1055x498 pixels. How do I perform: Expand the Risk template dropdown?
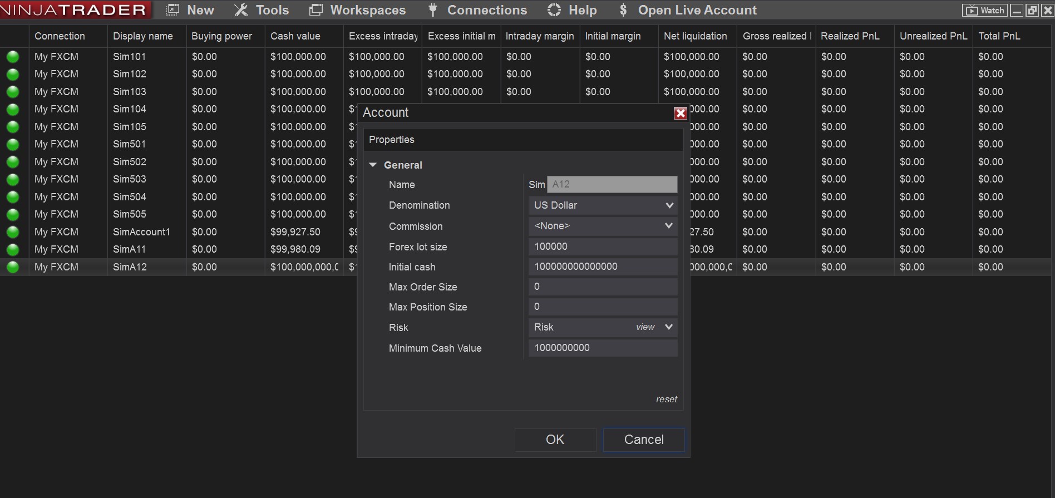(x=669, y=327)
